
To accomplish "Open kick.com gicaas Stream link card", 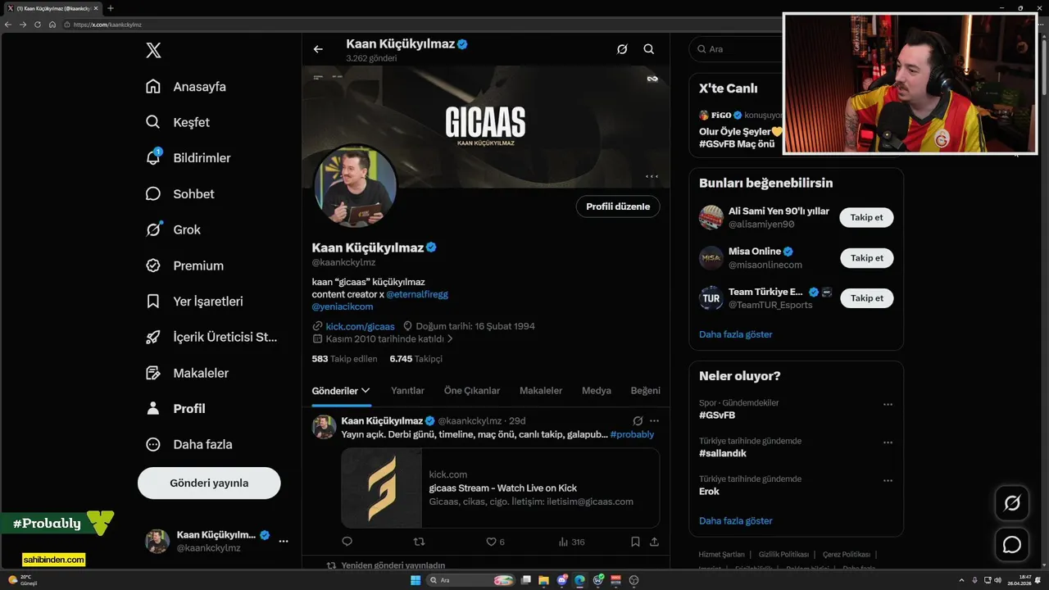I will pyautogui.click(x=500, y=488).
